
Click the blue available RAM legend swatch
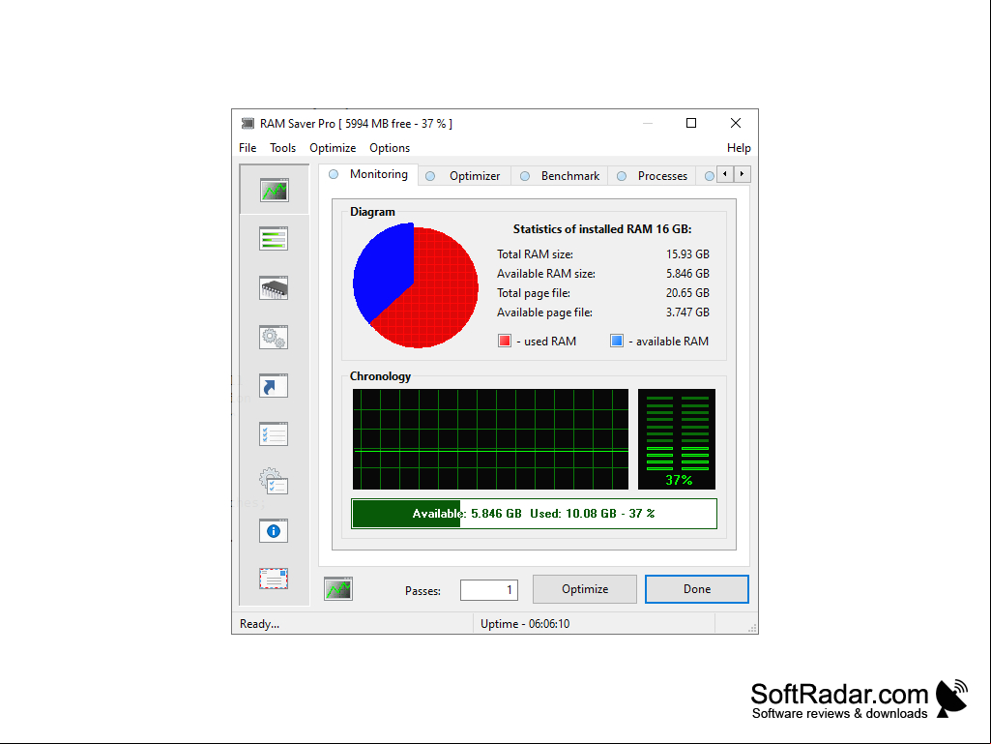(x=617, y=341)
